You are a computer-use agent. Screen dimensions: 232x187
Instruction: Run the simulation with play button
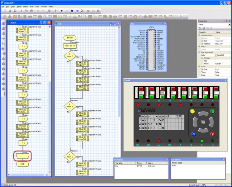[x=62, y=11]
